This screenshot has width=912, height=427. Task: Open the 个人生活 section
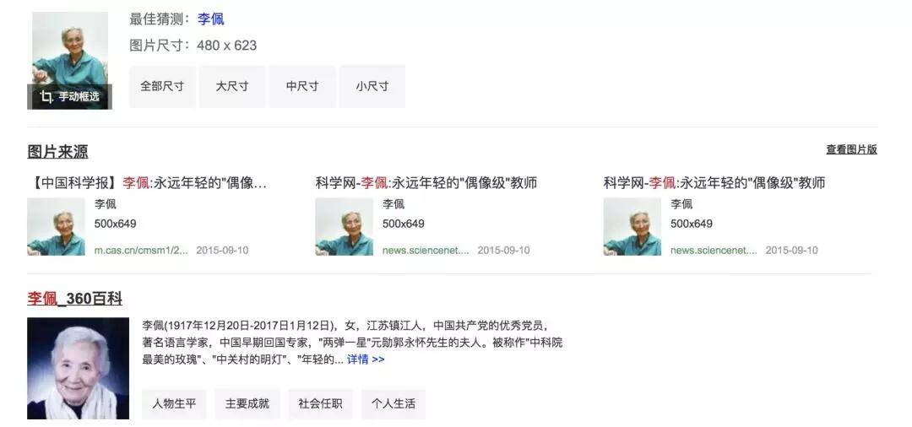click(x=394, y=403)
